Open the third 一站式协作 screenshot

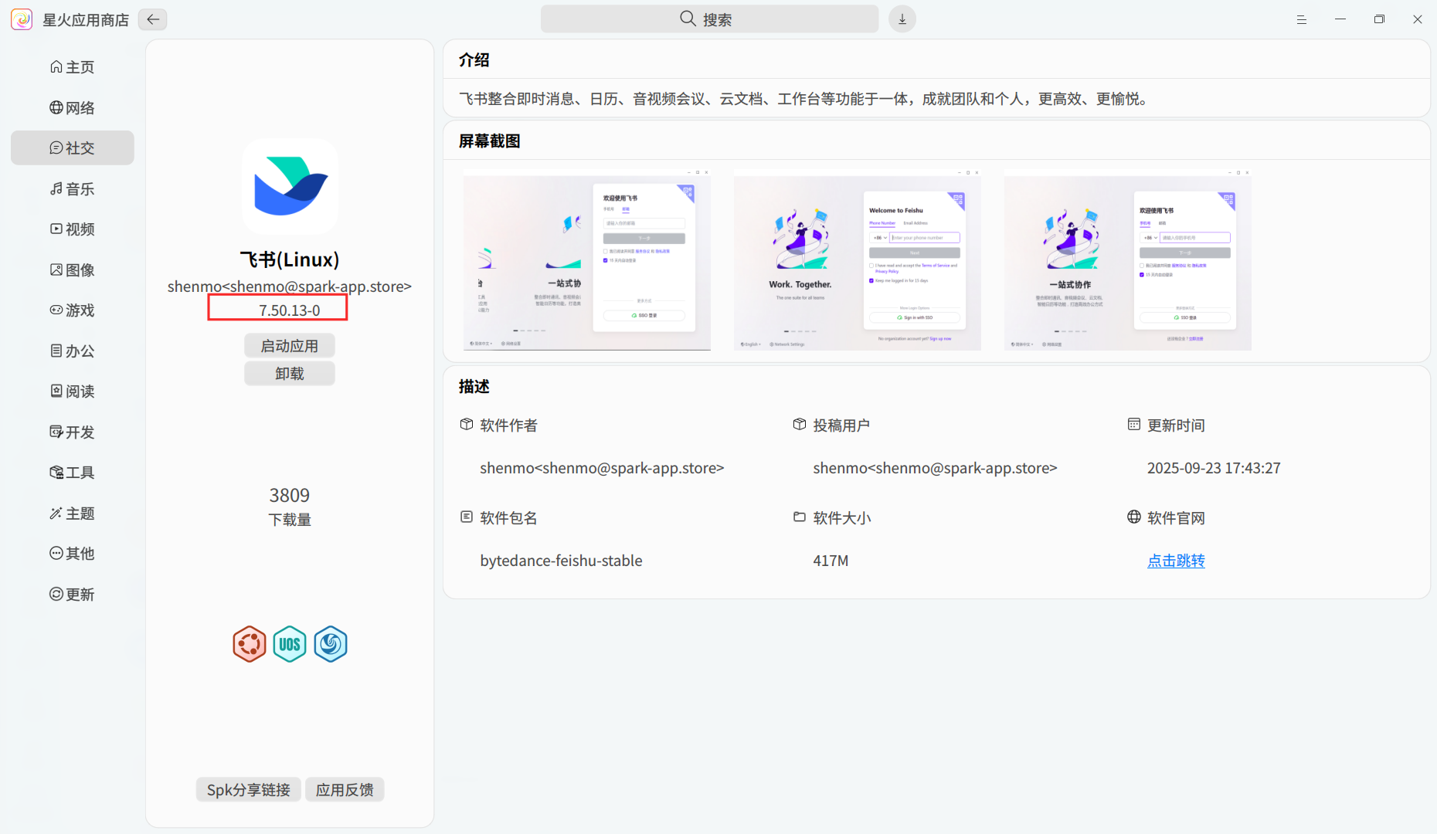(x=1128, y=260)
